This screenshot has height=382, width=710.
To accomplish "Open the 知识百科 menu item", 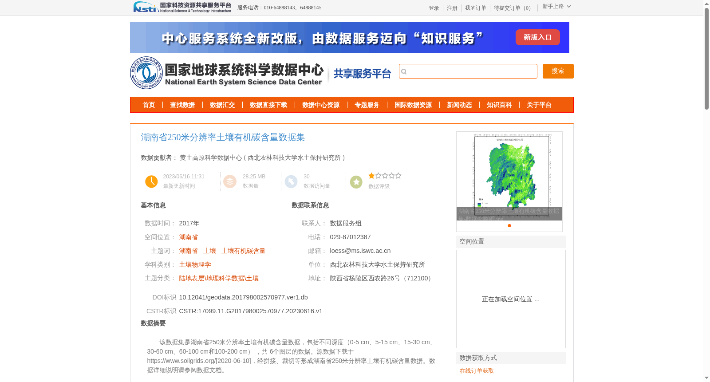I will pyautogui.click(x=499, y=105).
